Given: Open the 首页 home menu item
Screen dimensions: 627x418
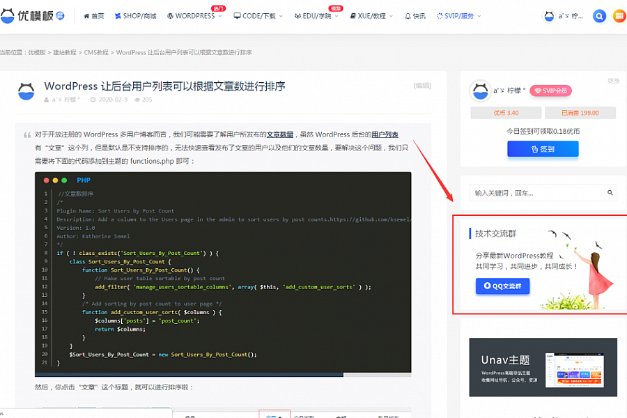Looking at the screenshot, I should 94,16.
